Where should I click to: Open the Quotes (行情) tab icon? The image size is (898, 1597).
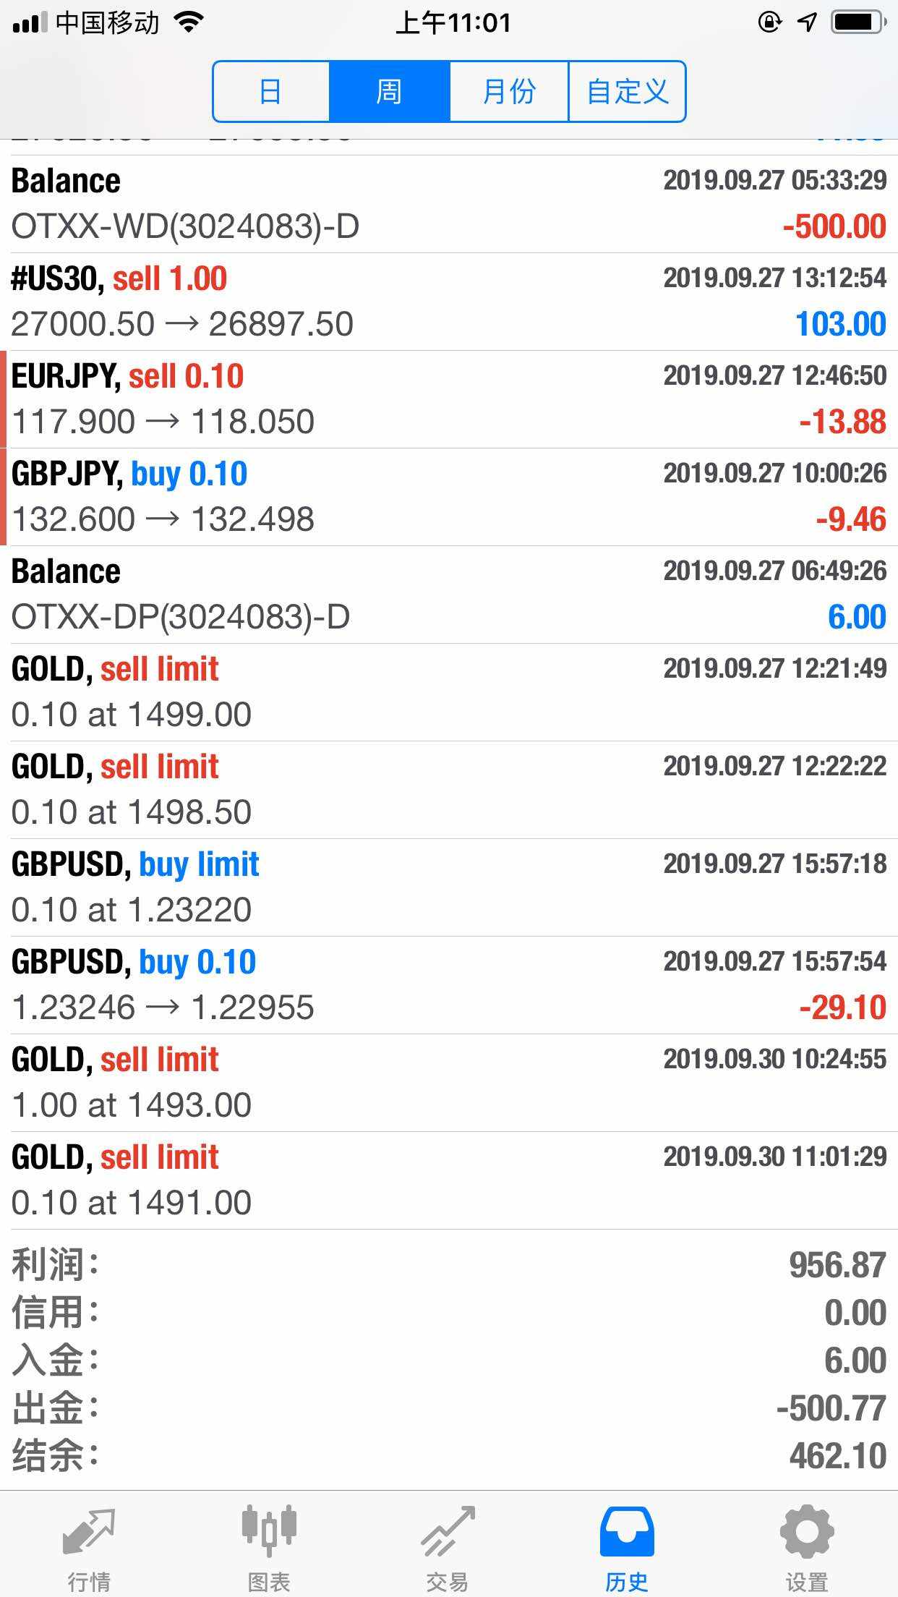pos(89,1533)
